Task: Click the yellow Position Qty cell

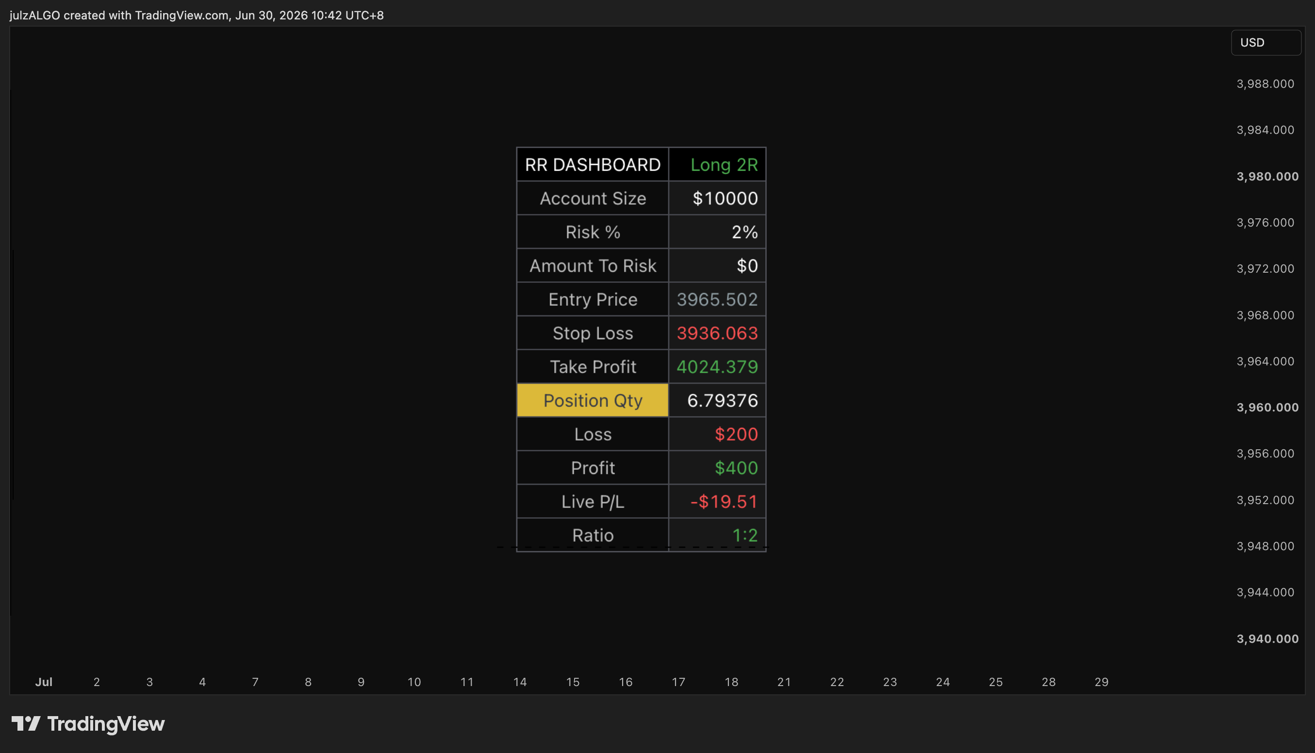Action: 592,400
